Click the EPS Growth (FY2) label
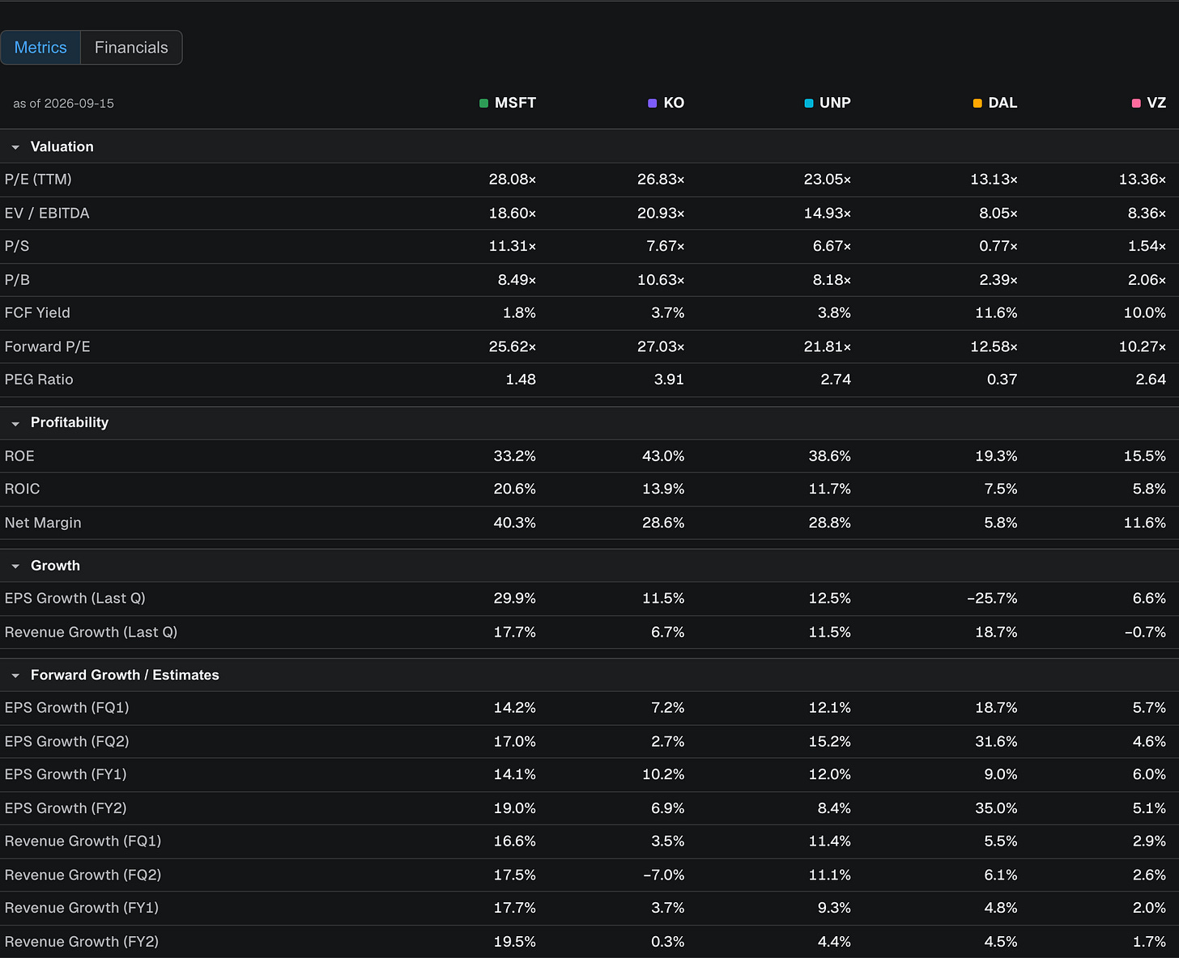This screenshot has width=1179, height=958. click(66, 808)
